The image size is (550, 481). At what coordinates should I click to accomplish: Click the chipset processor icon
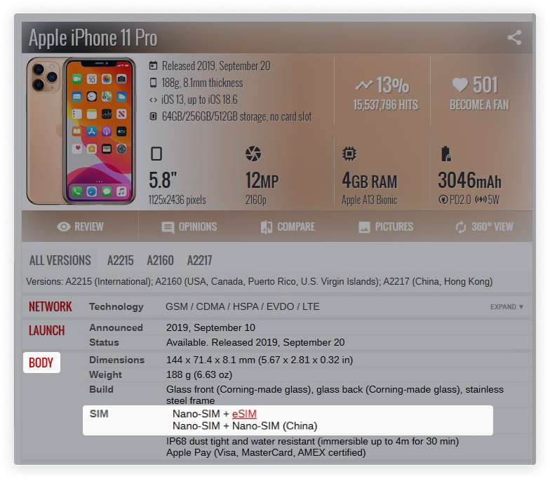(349, 154)
